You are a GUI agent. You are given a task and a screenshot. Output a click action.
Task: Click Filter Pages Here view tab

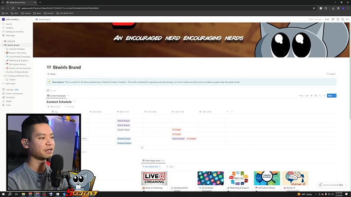pyautogui.click(x=153, y=161)
